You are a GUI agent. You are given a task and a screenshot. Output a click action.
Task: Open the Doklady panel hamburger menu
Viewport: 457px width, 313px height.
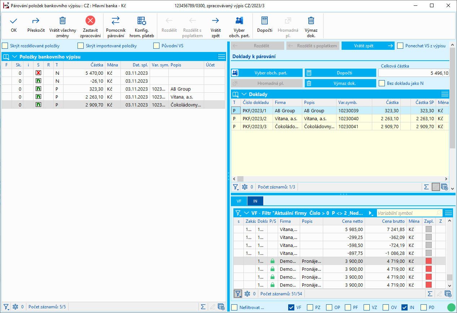point(445,94)
